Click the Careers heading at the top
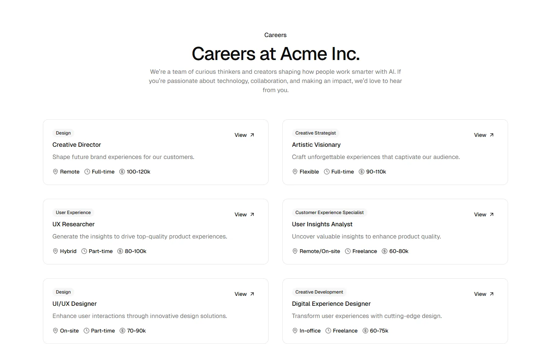This screenshot has height=344, width=551. [275, 35]
